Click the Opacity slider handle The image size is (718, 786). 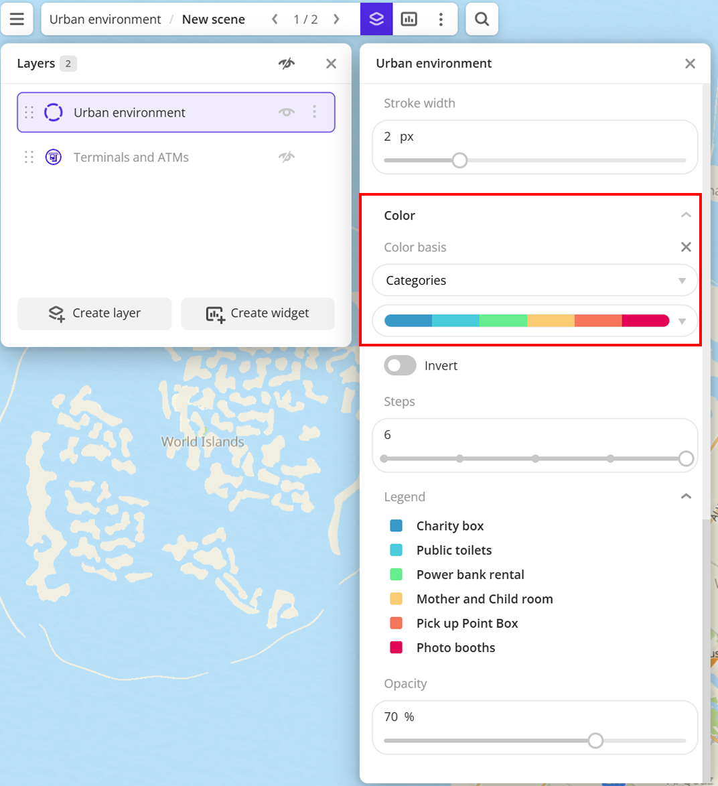click(x=595, y=740)
